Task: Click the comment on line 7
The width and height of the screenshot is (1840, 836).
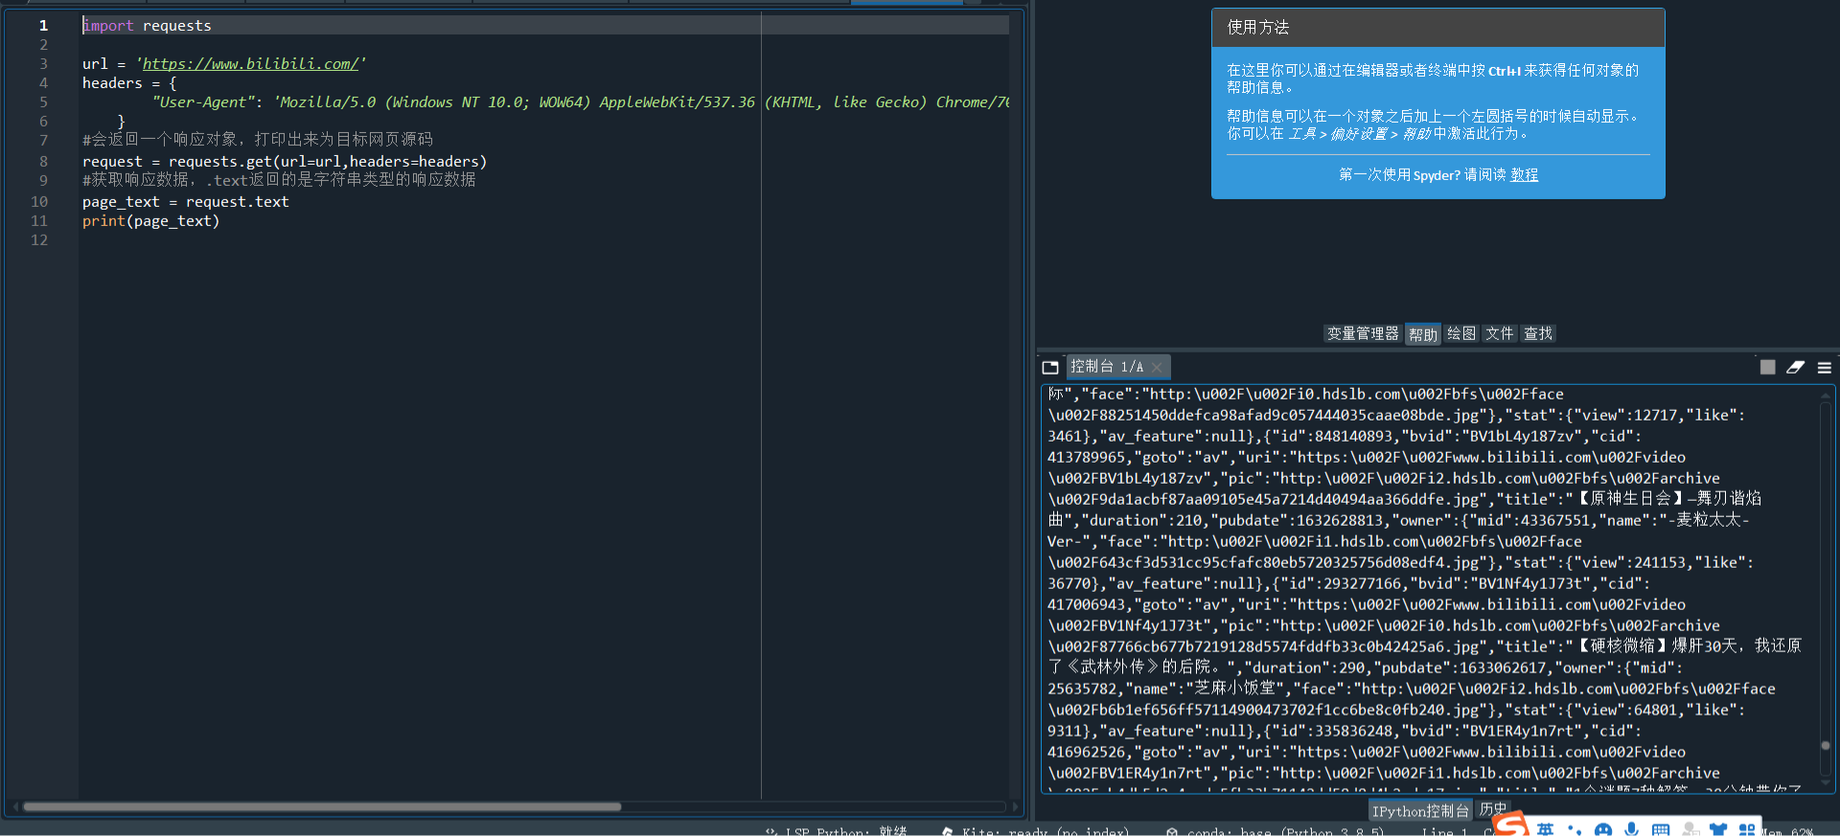Action: pyautogui.click(x=258, y=140)
